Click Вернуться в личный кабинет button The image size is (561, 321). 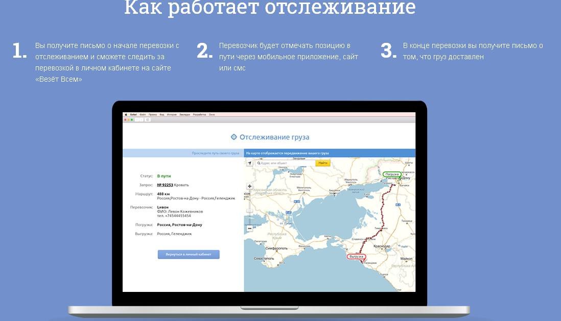pyautogui.click(x=189, y=254)
